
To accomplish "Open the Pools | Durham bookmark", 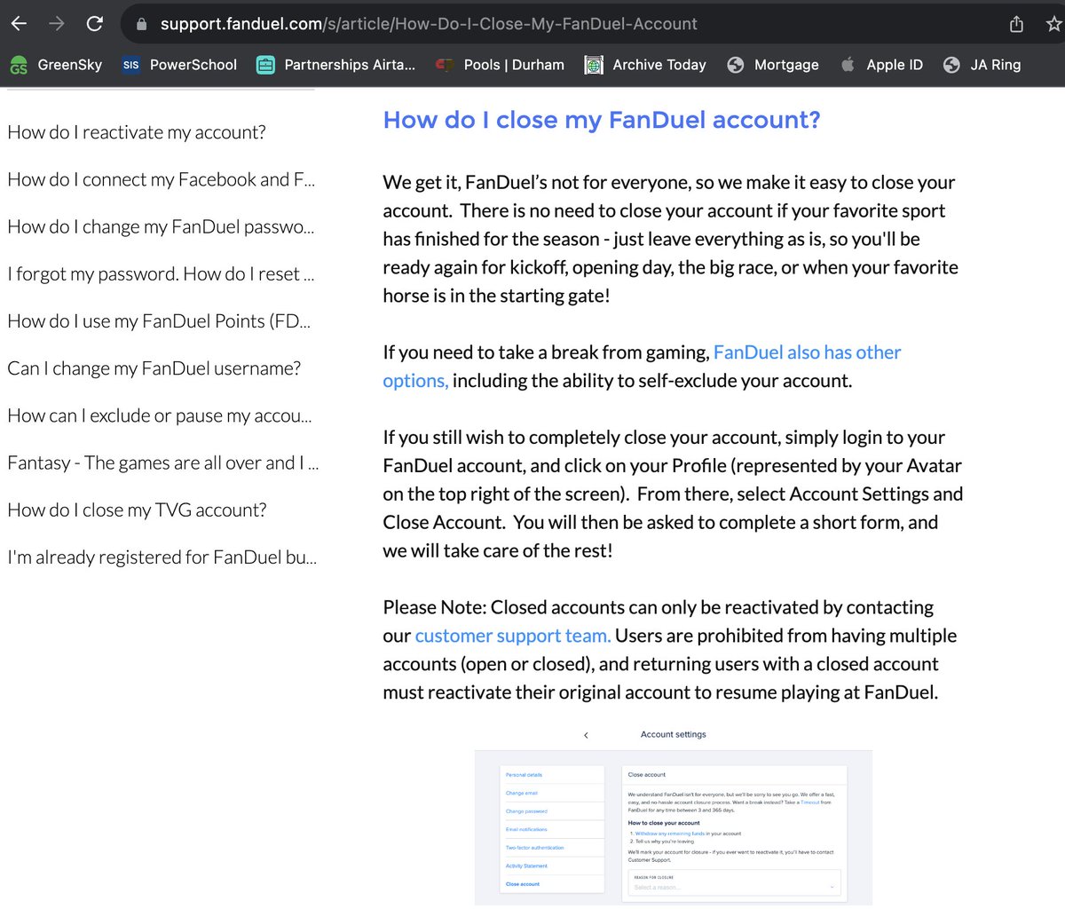I will (x=500, y=65).
